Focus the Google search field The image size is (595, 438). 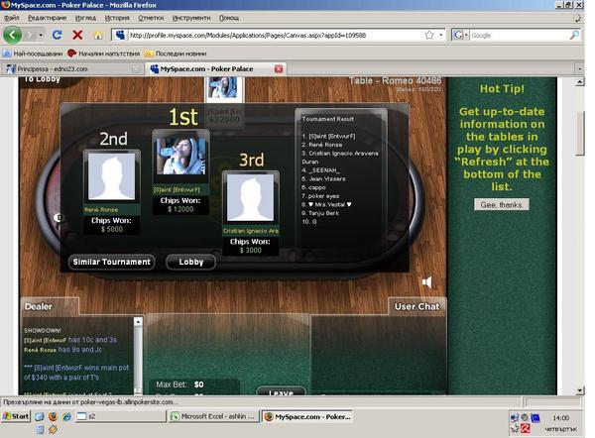tap(519, 36)
